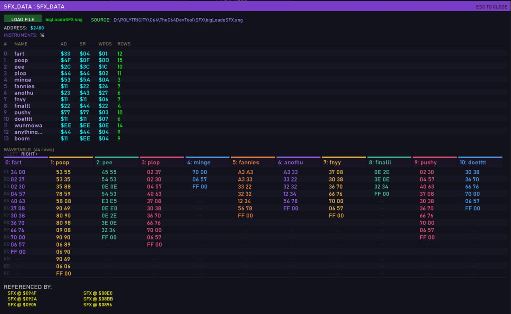Image resolution: width=511 pixels, height=314 pixels.
Task: Select the 0: fart wavetable column
Action: (x=26, y=162)
